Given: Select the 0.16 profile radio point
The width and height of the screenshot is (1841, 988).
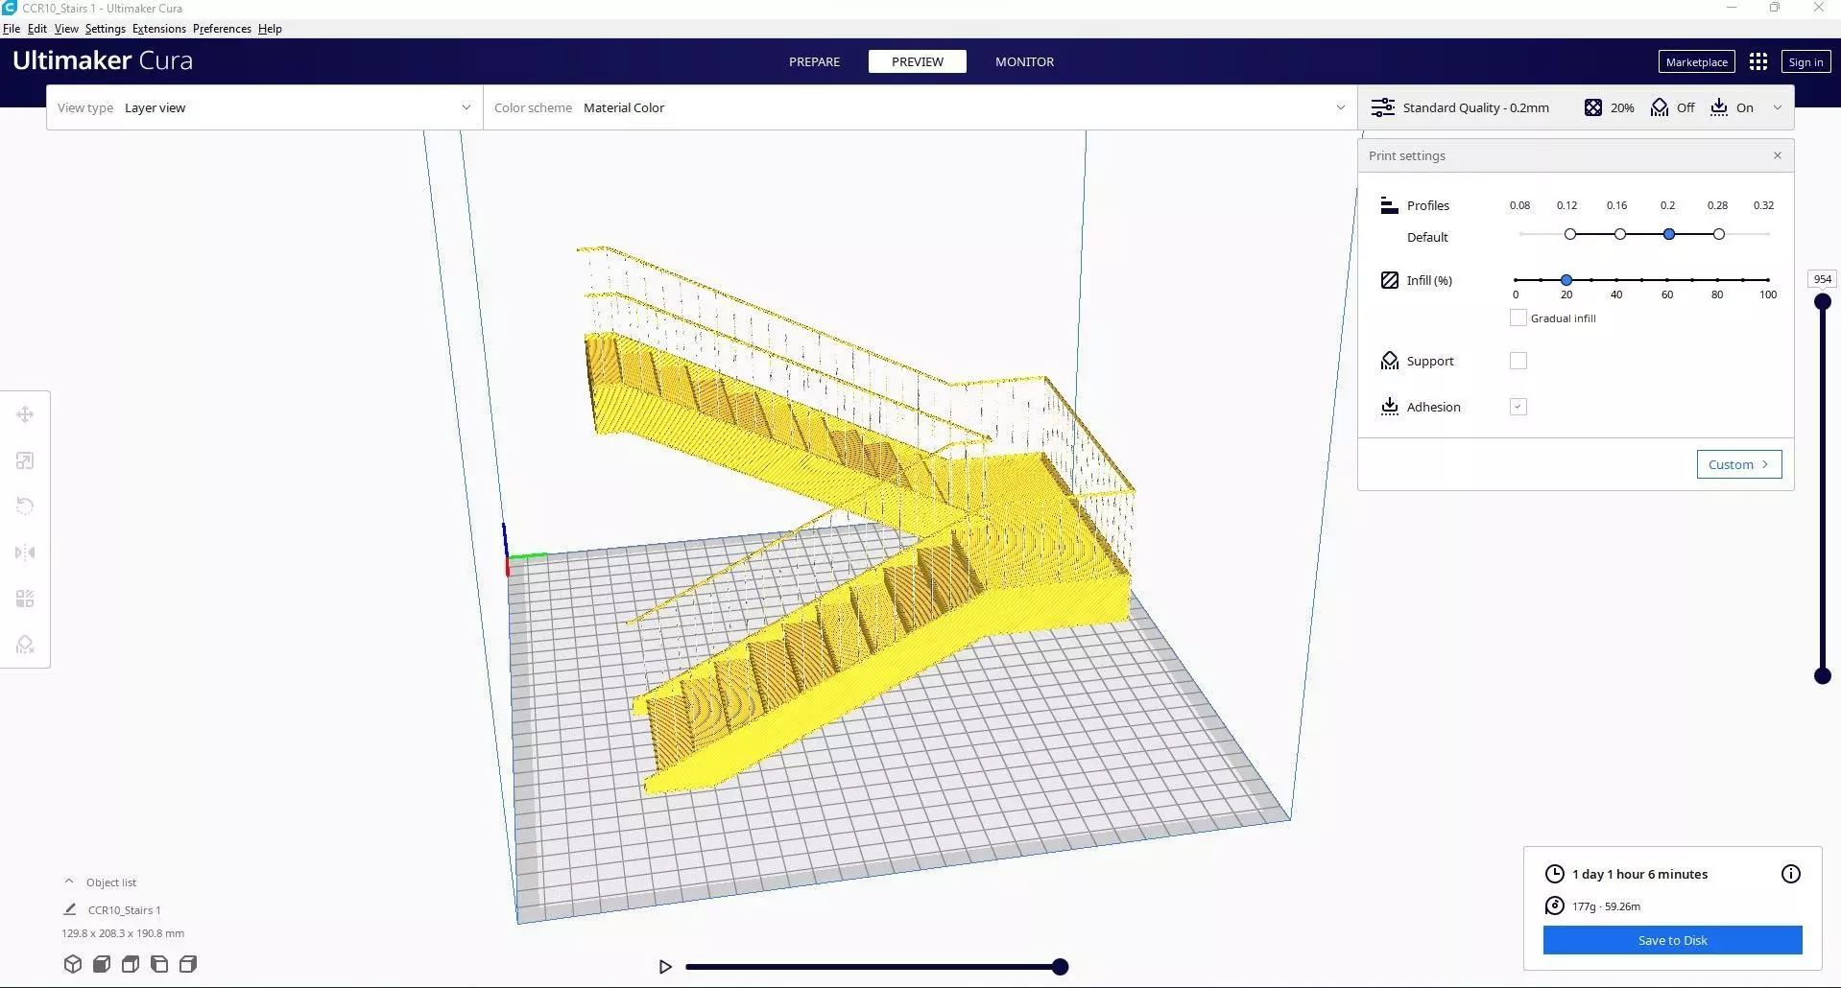Looking at the screenshot, I should [1620, 234].
